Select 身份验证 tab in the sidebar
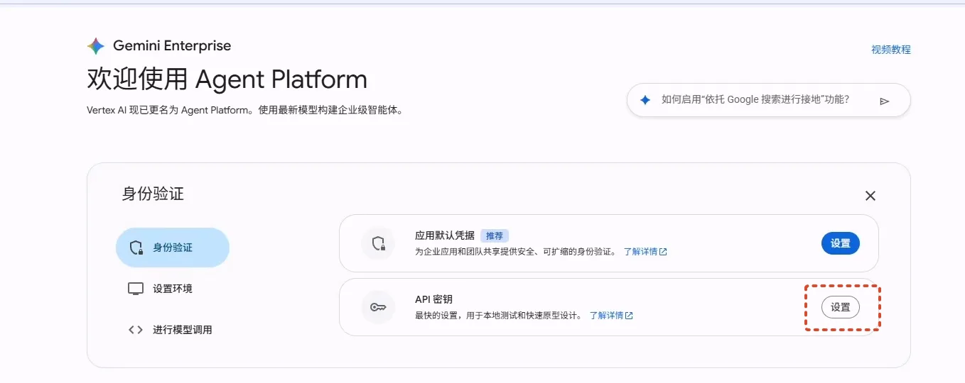This screenshot has width=965, height=383. 173,248
